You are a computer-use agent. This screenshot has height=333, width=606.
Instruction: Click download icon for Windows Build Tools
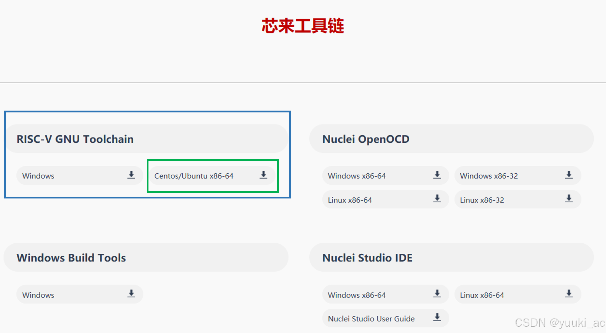(131, 294)
